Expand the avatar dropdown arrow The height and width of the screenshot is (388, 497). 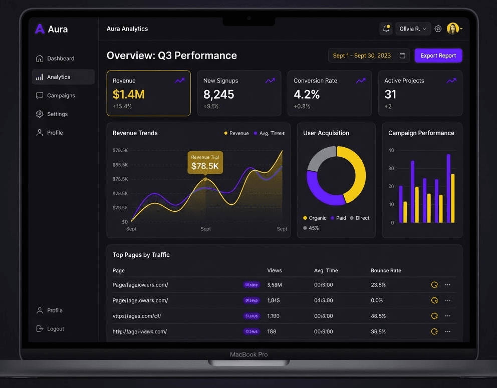461,29
